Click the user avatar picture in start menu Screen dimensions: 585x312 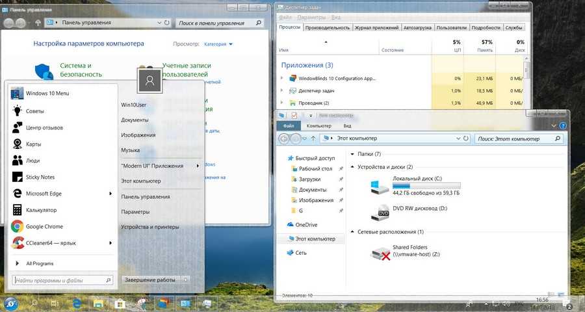click(x=150, y=80)
